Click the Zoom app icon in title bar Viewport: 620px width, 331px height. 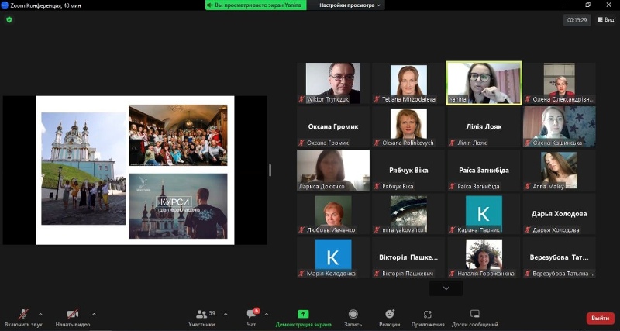coord(5,5)
